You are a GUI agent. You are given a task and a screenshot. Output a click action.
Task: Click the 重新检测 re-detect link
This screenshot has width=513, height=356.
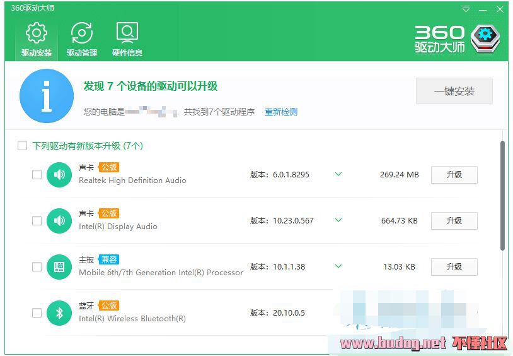coord(280,112)
